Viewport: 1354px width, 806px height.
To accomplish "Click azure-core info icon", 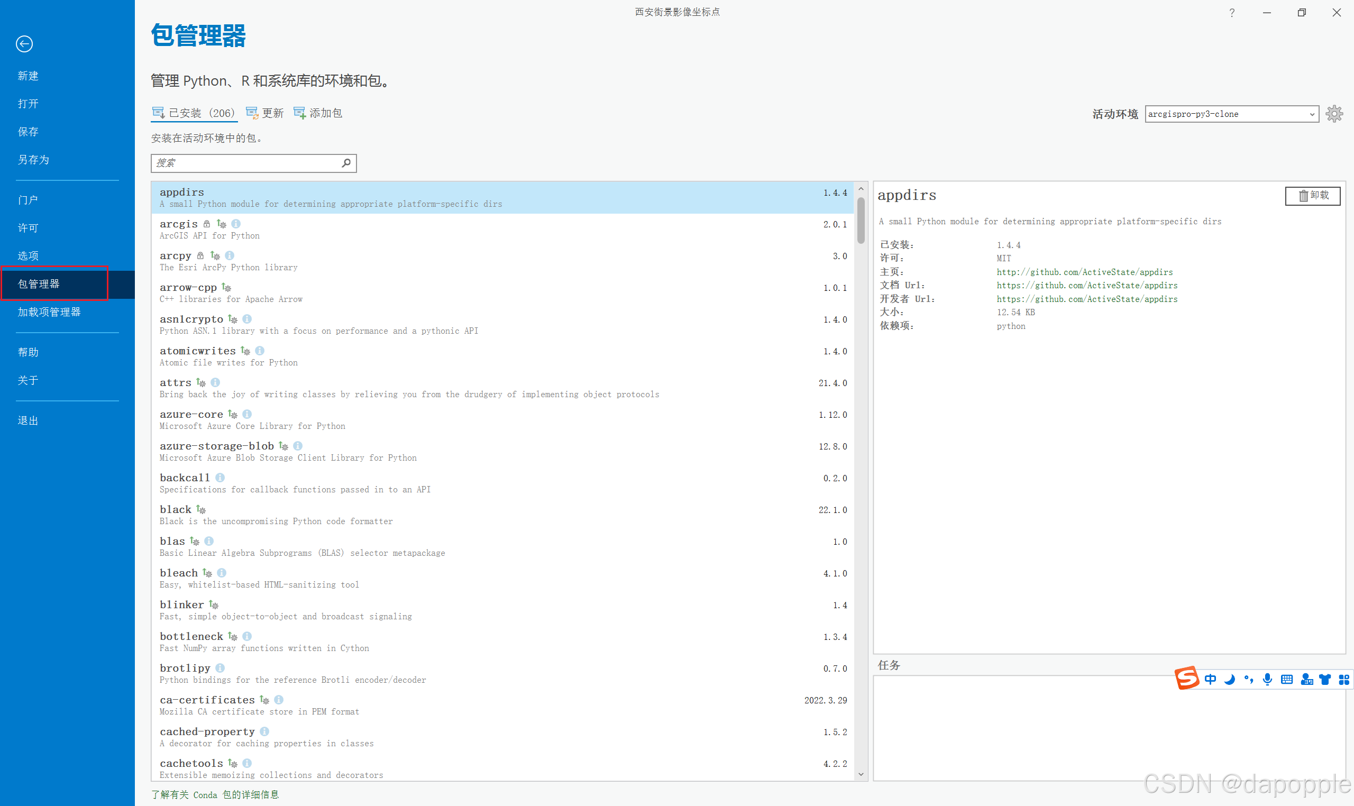I will point(246,415).
